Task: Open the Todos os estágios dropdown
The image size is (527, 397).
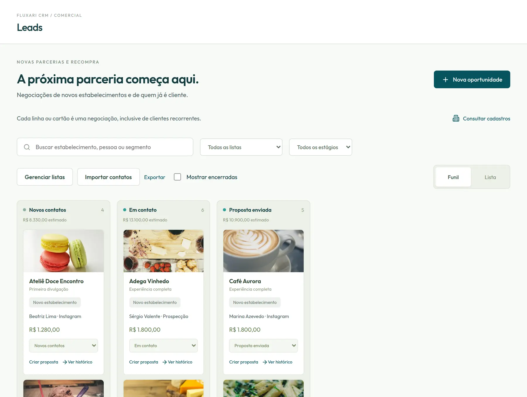Action: (x=321, y=147)
